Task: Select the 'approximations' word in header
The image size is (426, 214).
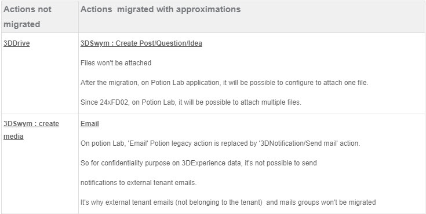Action: pyautogui.click(x=209, y=9)
